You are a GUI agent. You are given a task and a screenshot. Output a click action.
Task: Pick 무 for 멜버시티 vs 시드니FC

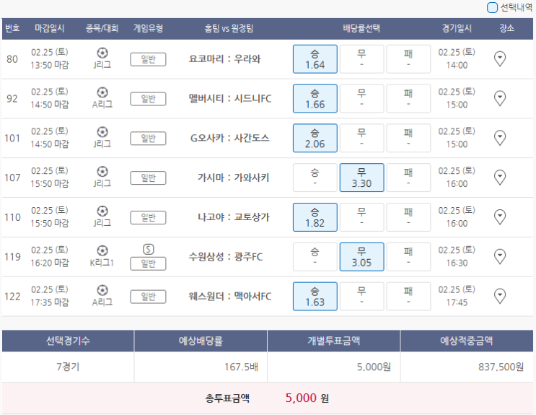tap(361, 99)
